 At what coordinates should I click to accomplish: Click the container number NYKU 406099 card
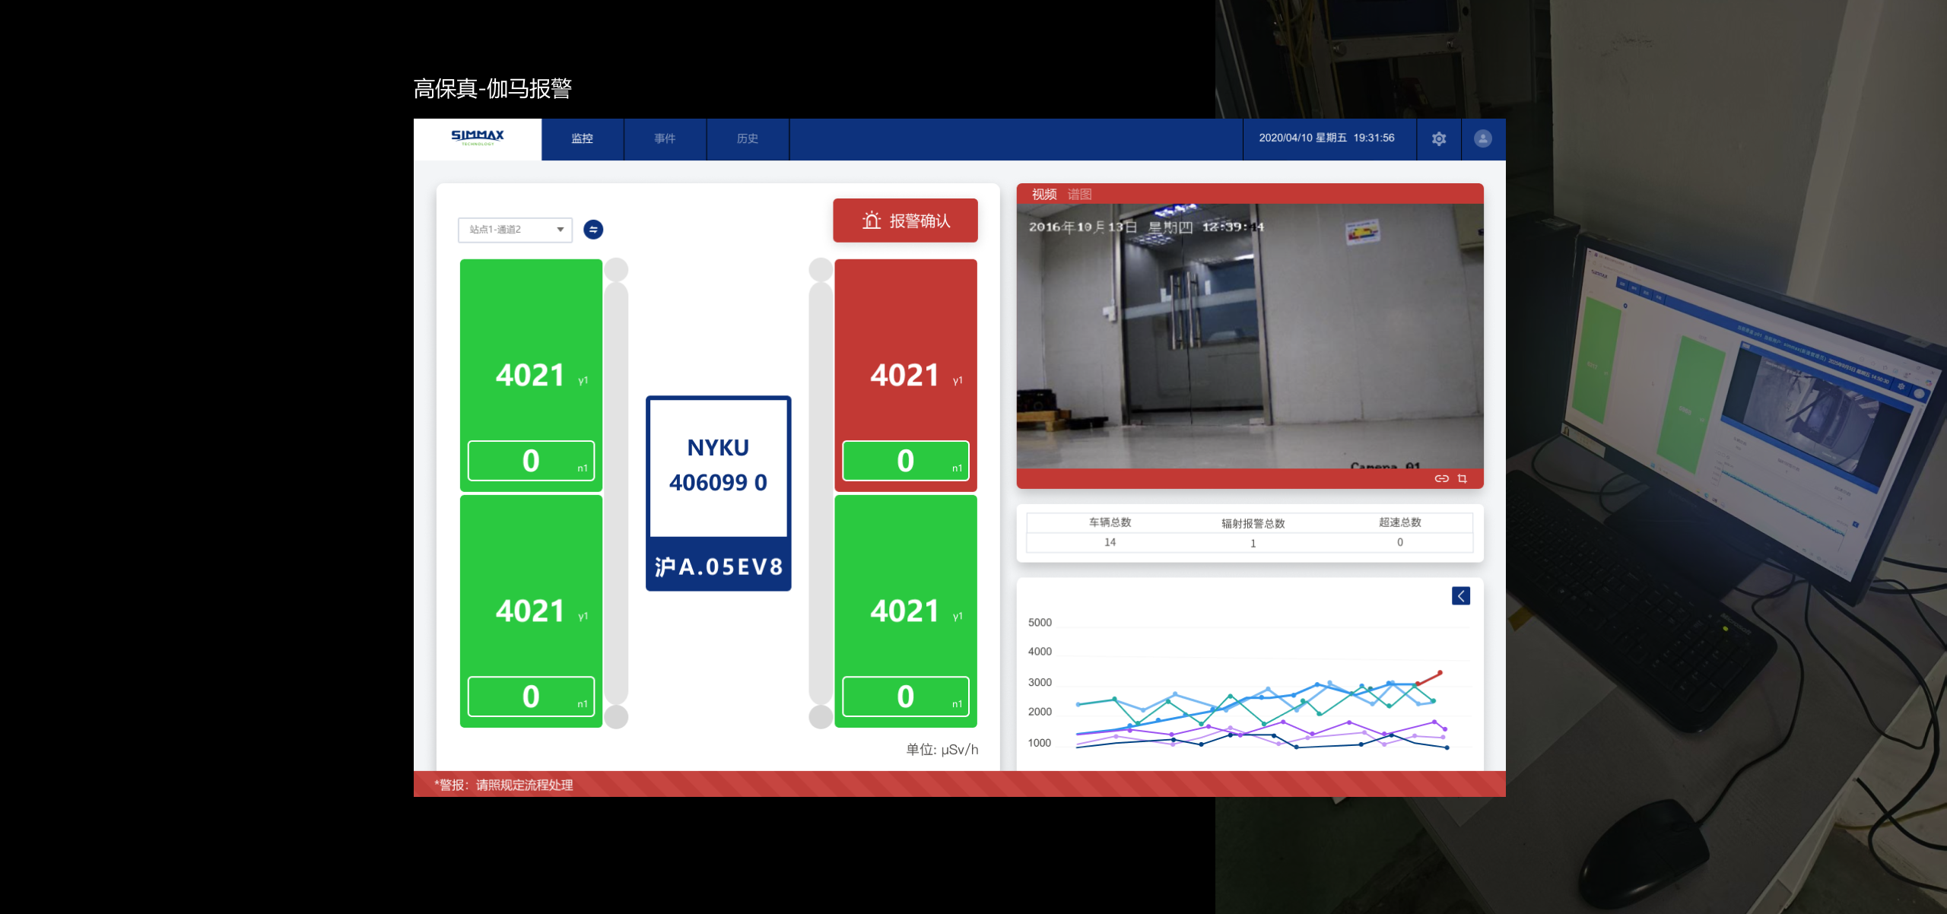tap(718, 465)
